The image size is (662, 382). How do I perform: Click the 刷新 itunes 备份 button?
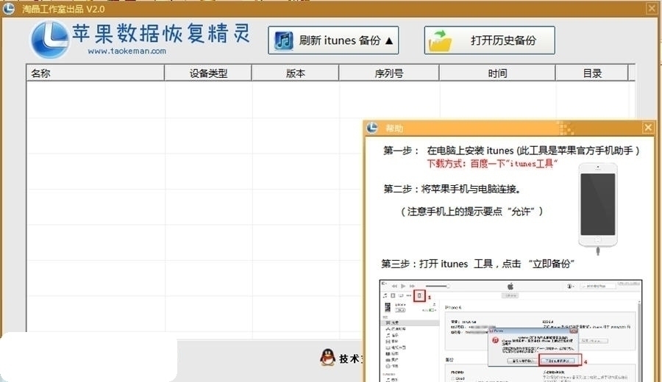point(333,40)
